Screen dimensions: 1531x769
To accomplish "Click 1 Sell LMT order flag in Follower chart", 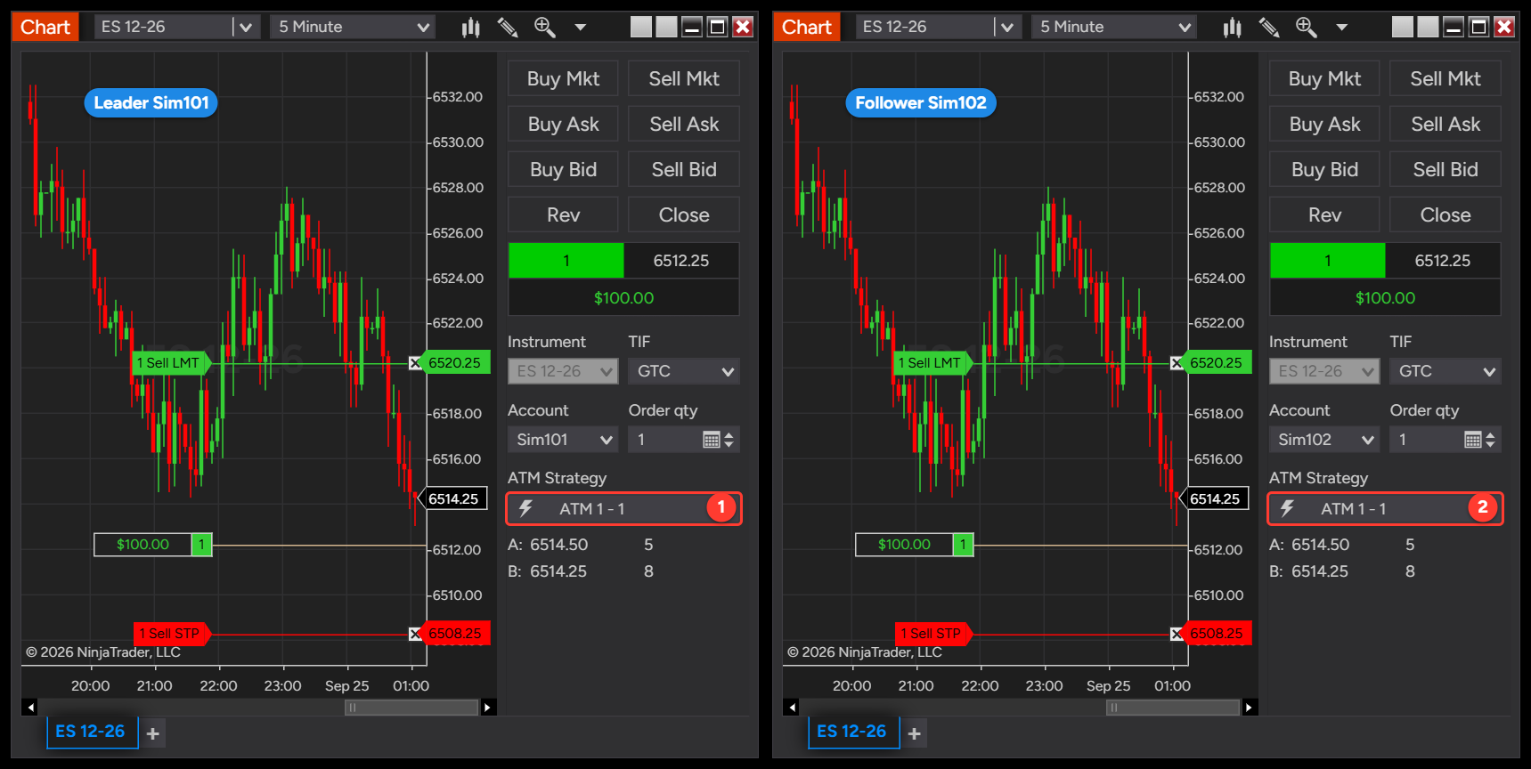I will pos(933,363).
